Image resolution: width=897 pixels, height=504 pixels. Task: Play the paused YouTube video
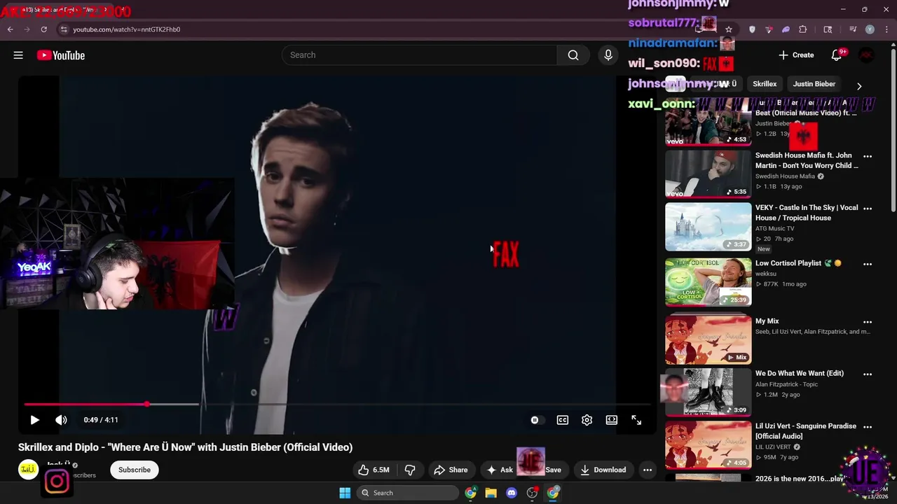click(x=34, y=420)
